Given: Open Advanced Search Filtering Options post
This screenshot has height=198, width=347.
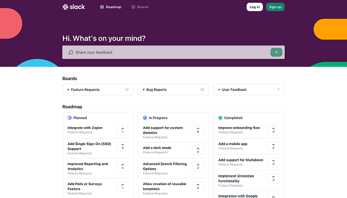Looking at the screenshot, I should (165, 166).
